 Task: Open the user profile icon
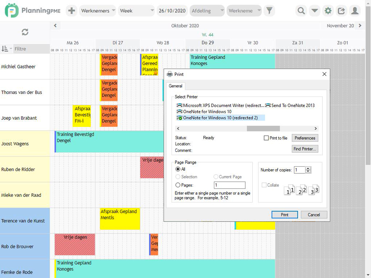(x=355, y=11)
